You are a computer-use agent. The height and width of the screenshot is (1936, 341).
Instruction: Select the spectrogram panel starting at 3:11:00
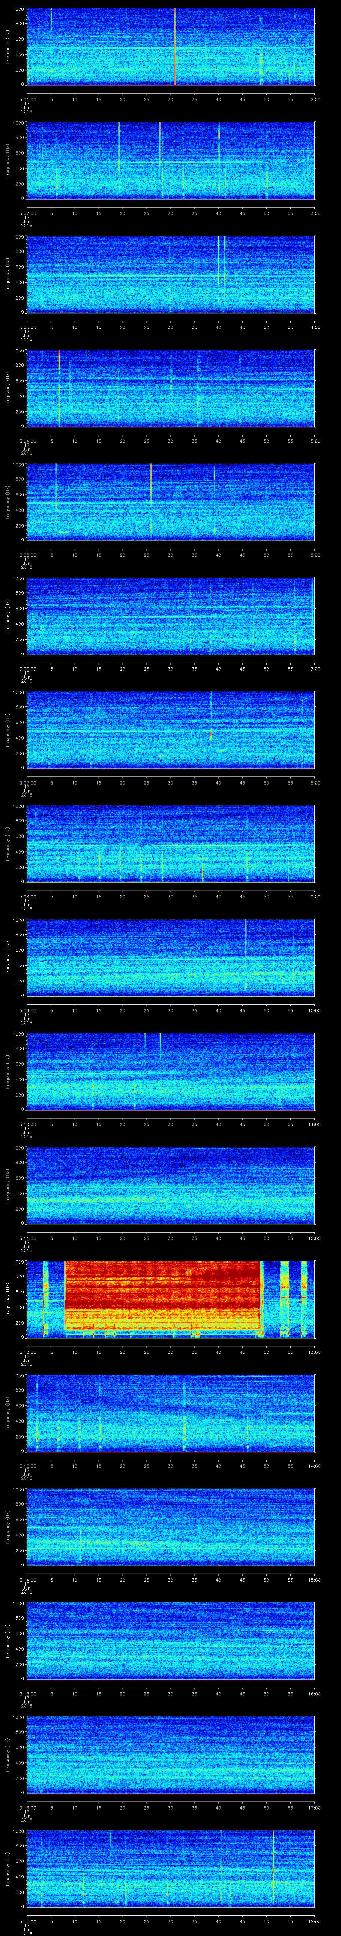coord(171,1185)
